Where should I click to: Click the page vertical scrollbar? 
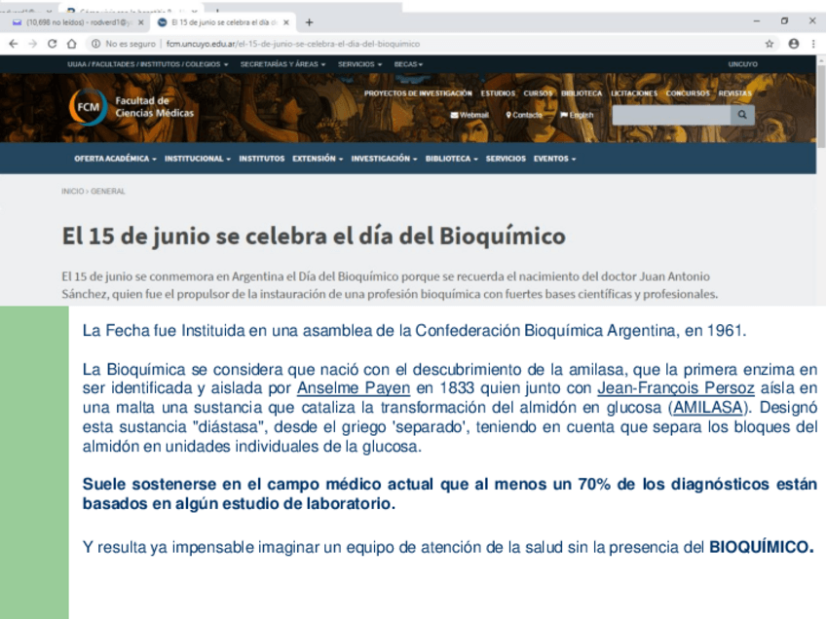pyautogui.click(x=821, y=105)
